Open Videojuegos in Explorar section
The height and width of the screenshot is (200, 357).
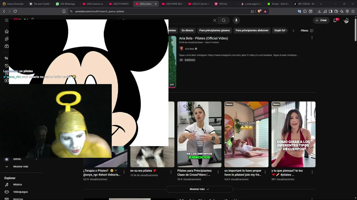(21, 192)
